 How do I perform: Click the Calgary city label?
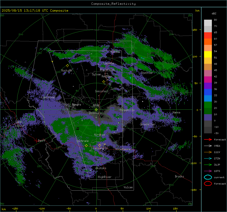pos(98,148)
